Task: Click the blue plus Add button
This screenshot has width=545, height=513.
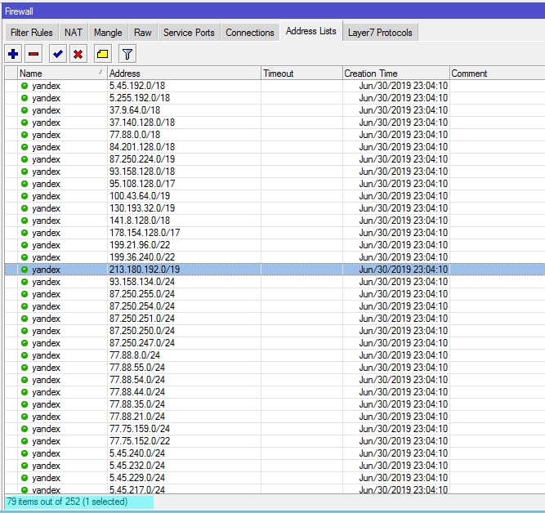Action: 13,54
